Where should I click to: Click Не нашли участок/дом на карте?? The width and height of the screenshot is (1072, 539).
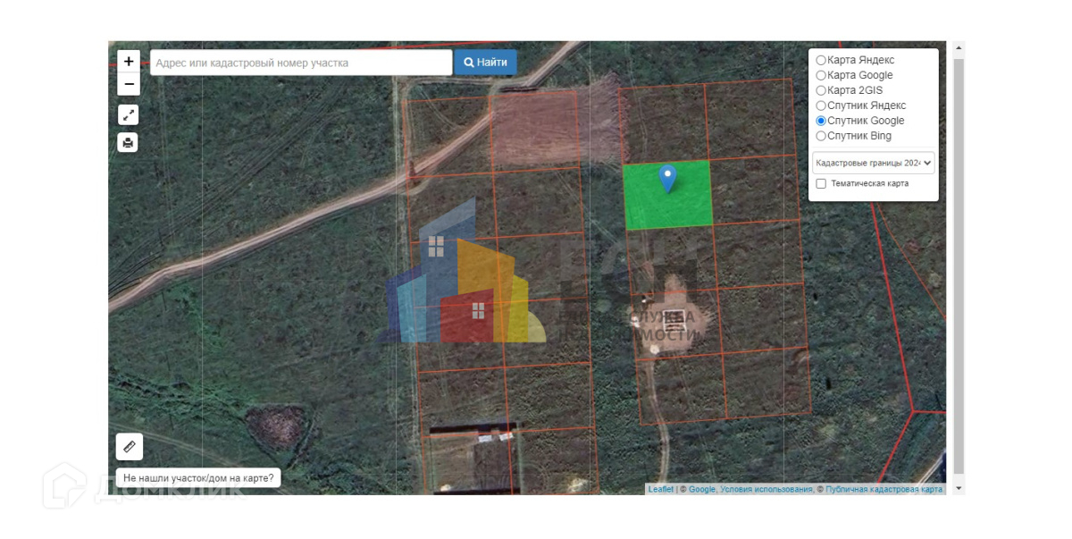[x=198, y=478]
